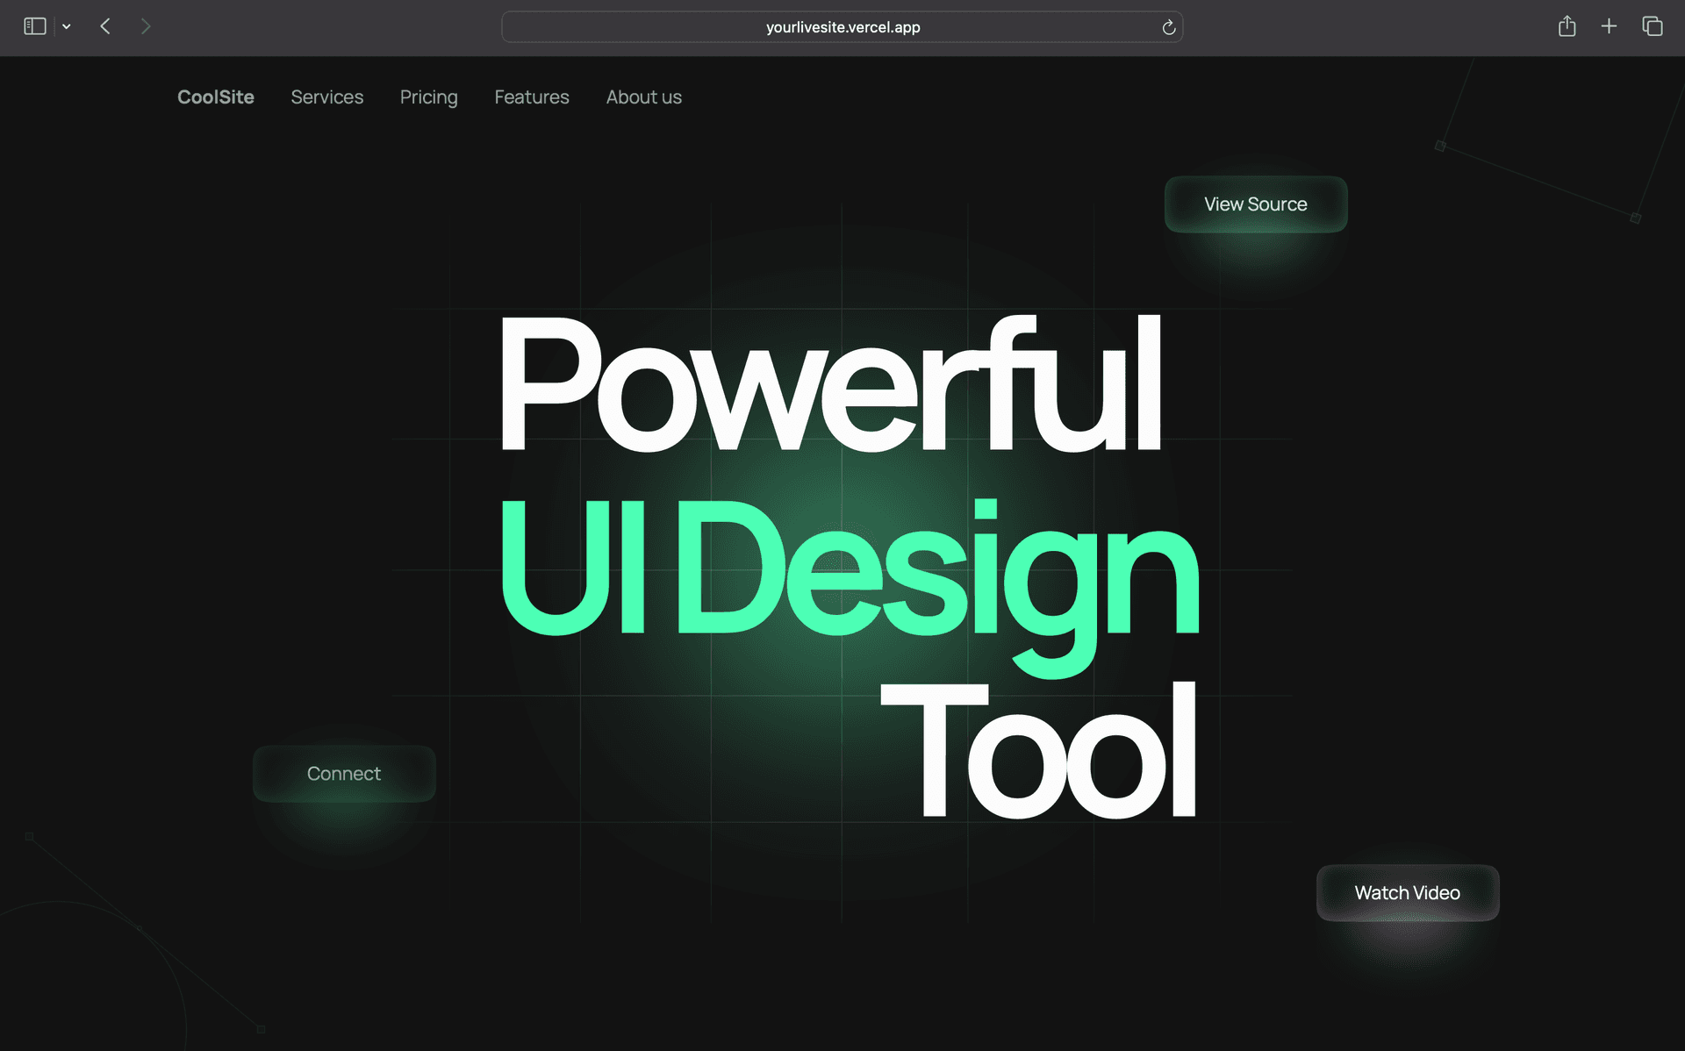Open the sidebar dropdown chevron
This screenshot has height=1051, width=1685.
tap(67, 27)
